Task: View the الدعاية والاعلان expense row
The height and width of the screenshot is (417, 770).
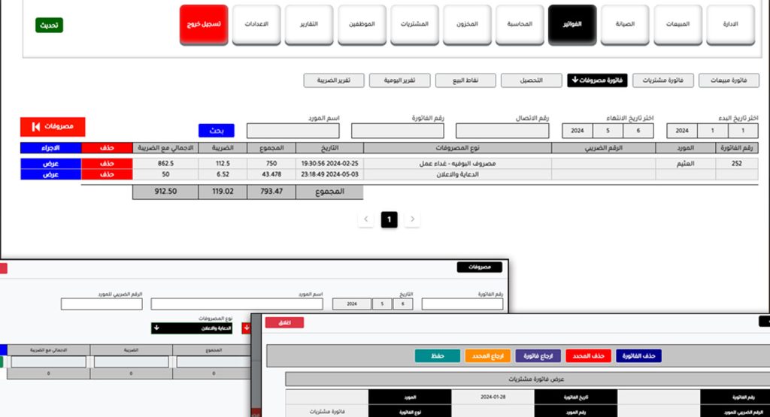Action: click(50, 174)
